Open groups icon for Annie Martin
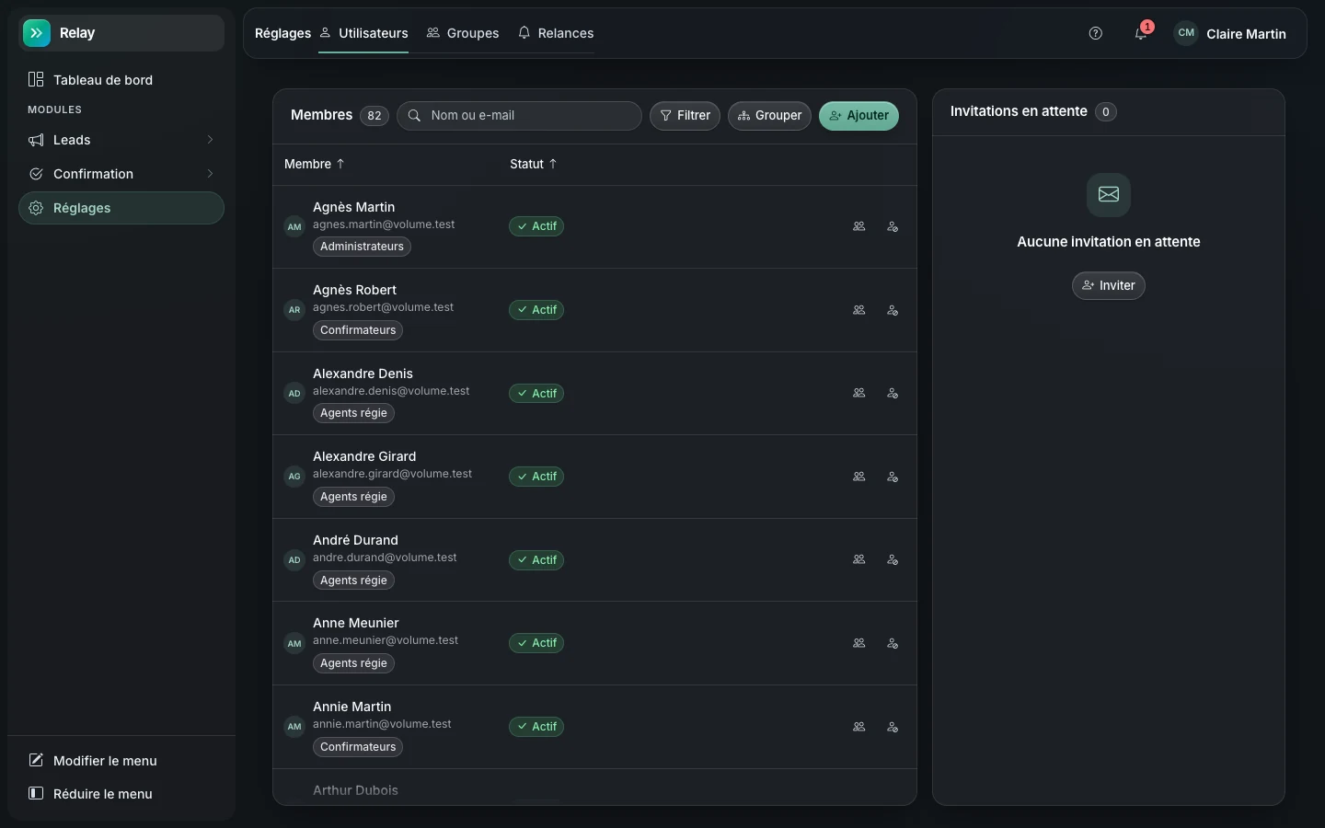Viewport: 1325px width, 828px height. [x=859, y=727]
